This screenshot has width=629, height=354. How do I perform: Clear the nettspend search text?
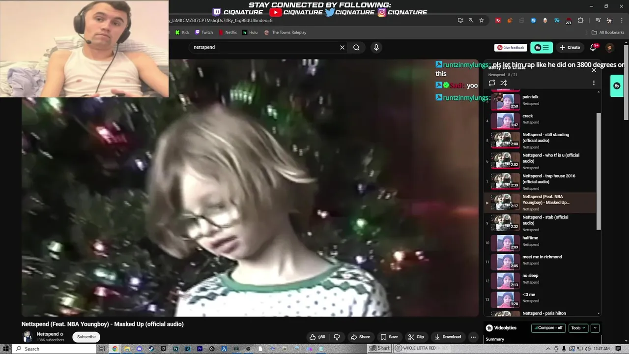pyautogui.click(x=342, y=47)
